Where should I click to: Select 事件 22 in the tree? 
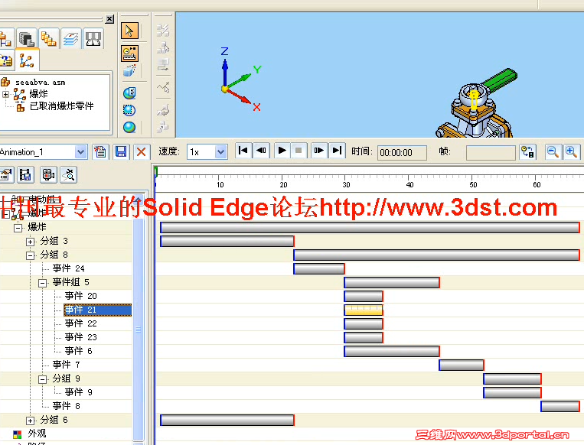(81, 323)
